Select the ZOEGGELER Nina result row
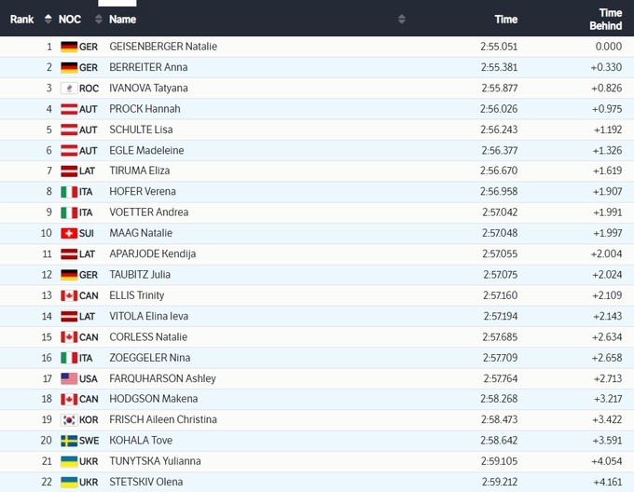Viewport: 634px width, 492px height. tap(317, 358)
